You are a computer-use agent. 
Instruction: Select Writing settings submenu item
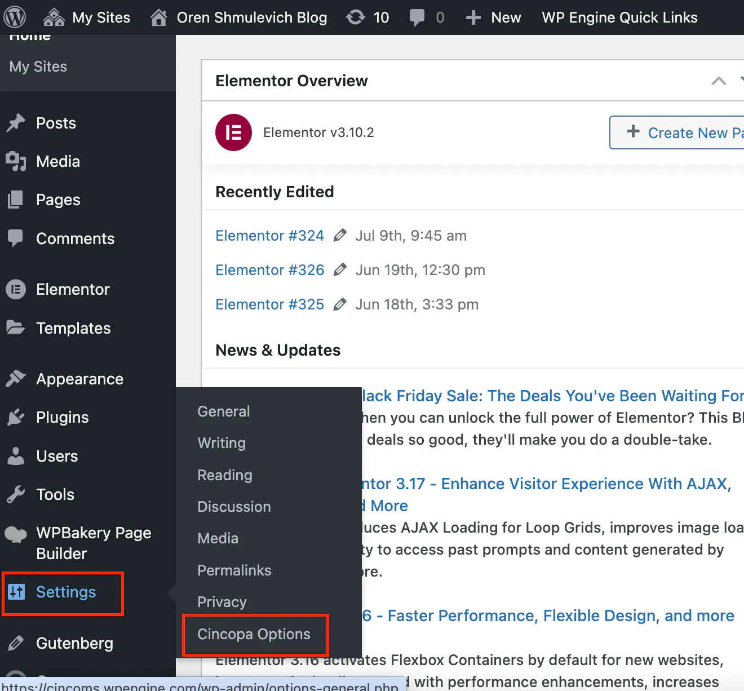pyautogui.click(x=222, y=443)
